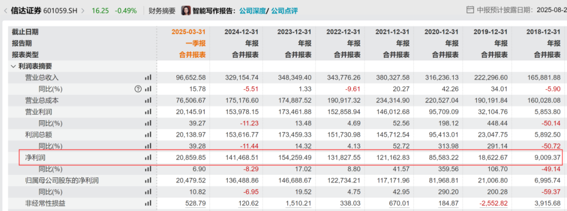Click revenue value 96,652.58
This screenshot has width=567, height=211.
coord(192,77)
